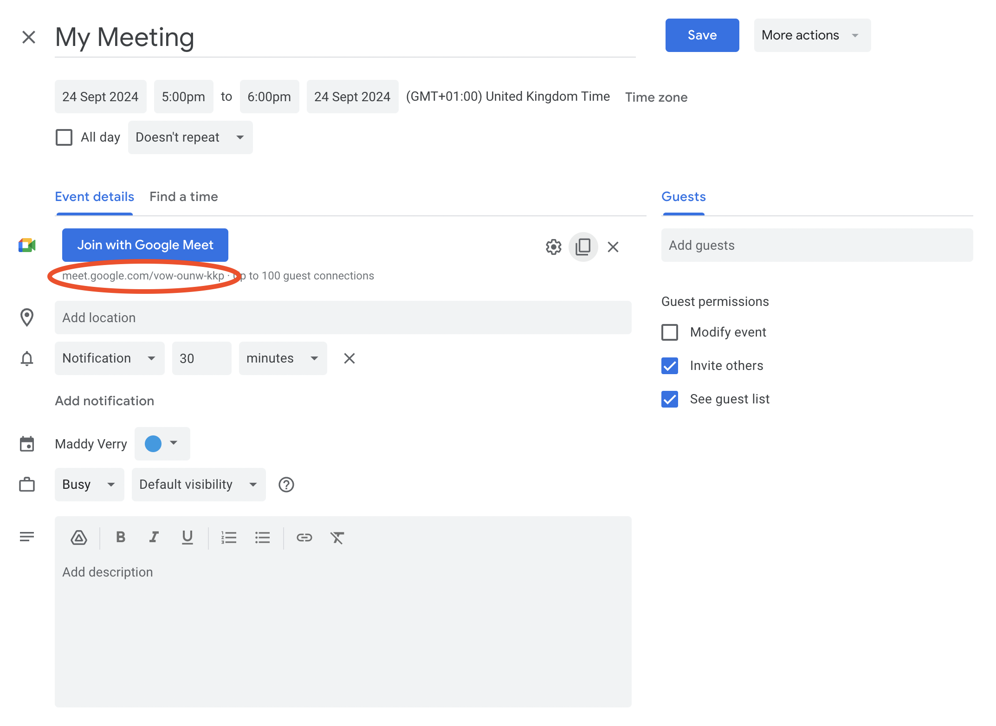Click the Google Meet logo icon

tap(27, 245)
